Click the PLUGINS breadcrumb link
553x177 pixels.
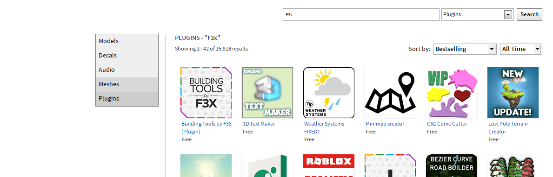click(x=187, y=38)
